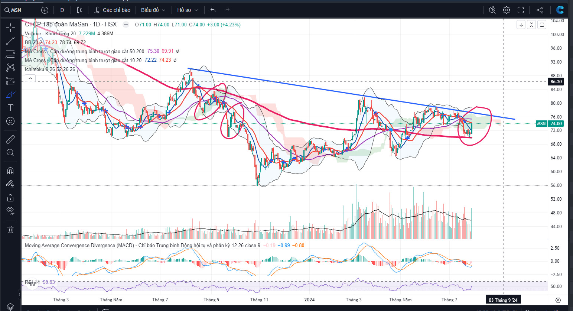Expand the Hồ sơ dropdown
The width and height of the screenshot is (573, 311).
click(188, 10)
